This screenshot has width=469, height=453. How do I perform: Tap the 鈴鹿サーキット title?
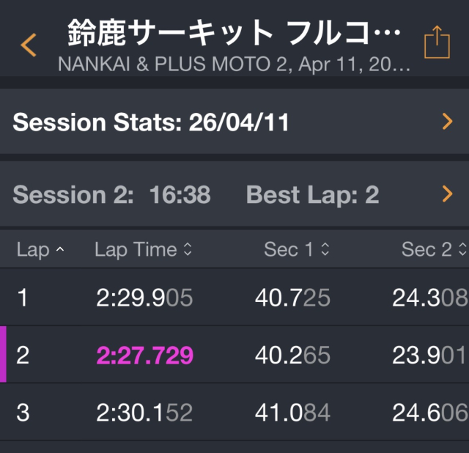[x=234, y=32]
